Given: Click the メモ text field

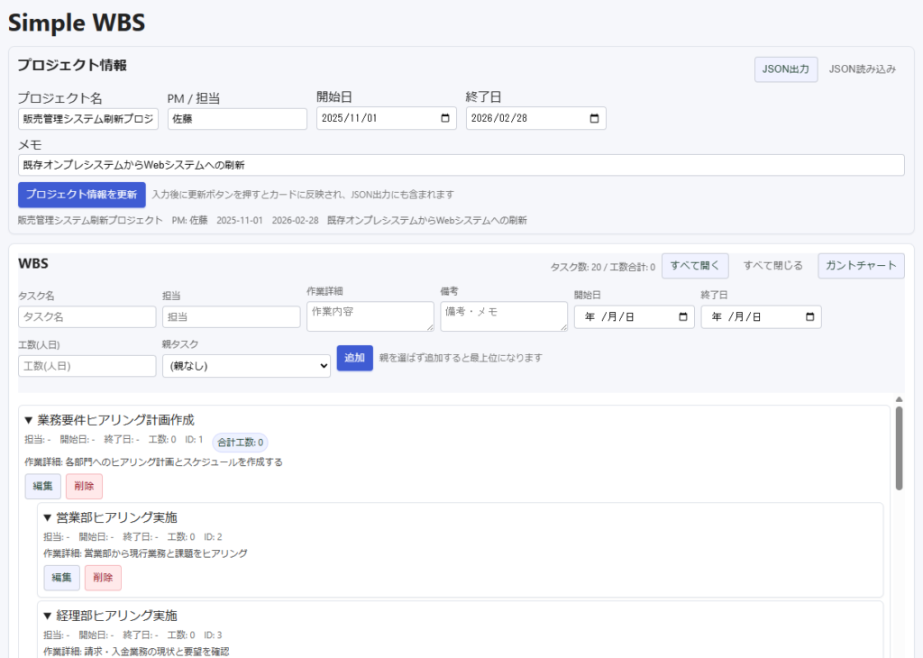Looking at the screenshot, I should pyautogui.click(x=461, y=165).
